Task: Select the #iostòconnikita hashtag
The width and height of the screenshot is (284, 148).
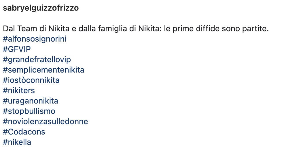Action: pos(31,80)
